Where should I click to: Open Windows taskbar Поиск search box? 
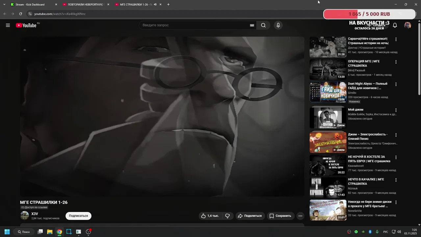click(x=23, y=232)
